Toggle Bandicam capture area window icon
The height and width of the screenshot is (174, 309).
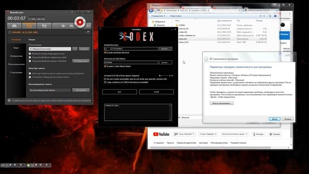(88, 32)
